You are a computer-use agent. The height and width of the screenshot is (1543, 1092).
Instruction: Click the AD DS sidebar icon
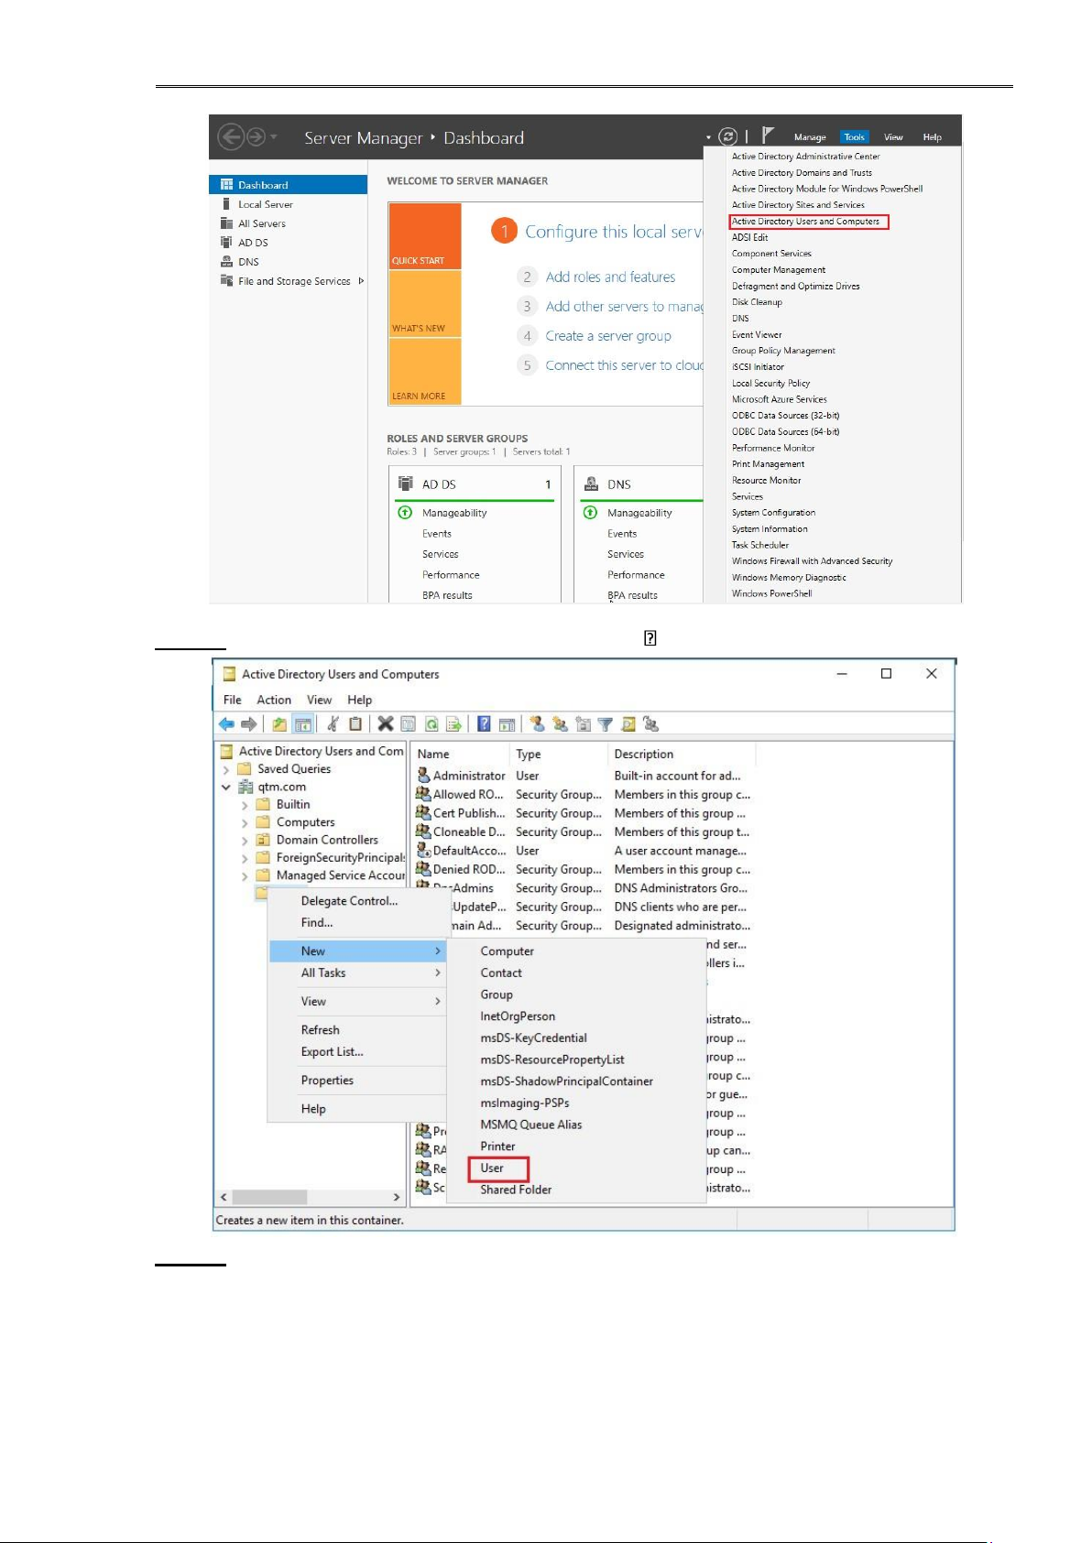226,243
